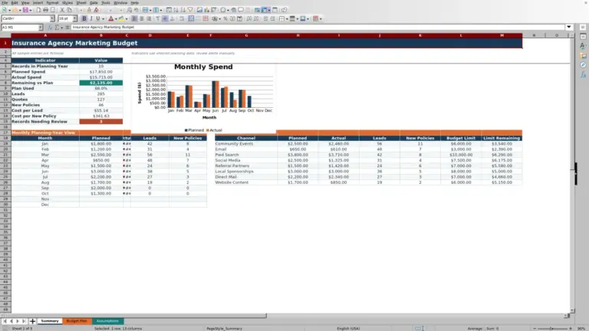This screenshot has width=589, height=331.
Task: Click the Cut scissors icon
Action: coord(62,10)
